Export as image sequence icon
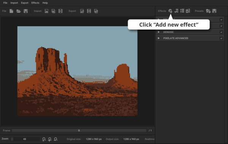Viewport: 228px width, 144px height. tap(96, 11)
